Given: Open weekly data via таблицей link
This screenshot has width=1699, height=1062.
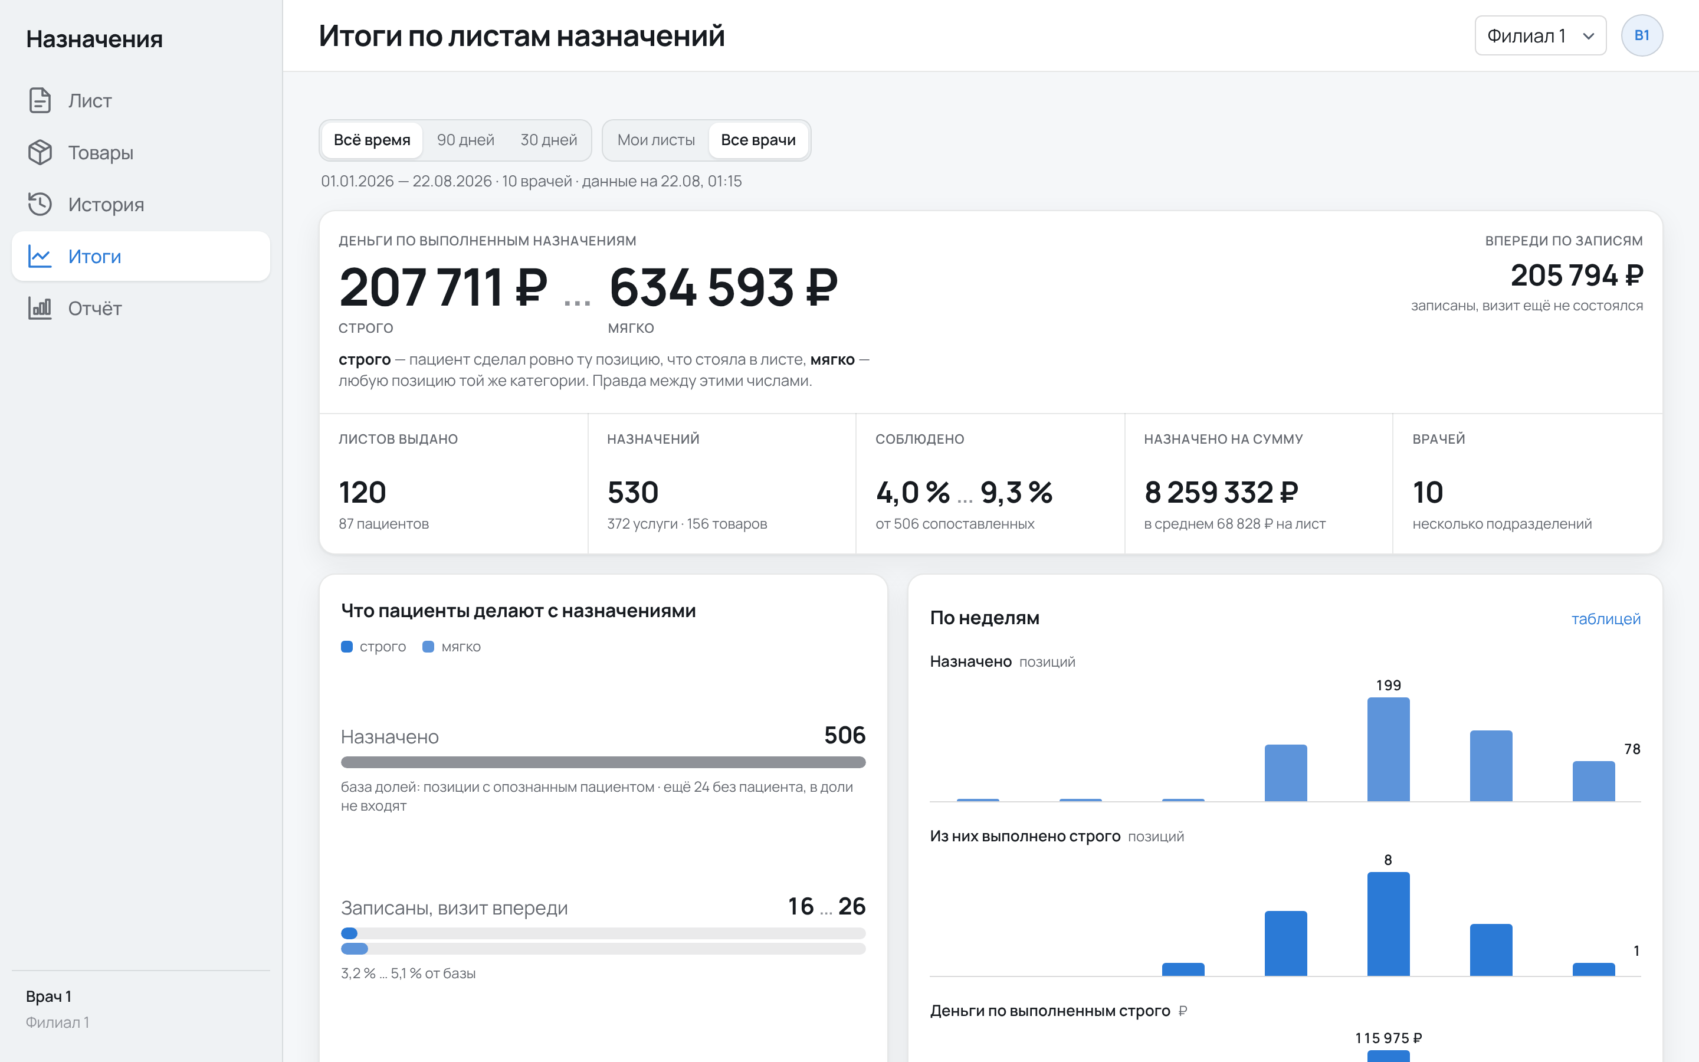Looking at the screenshot, I should click(x=1606, y=619).
